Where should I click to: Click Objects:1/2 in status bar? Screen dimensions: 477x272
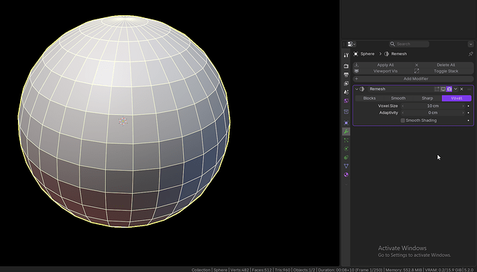point(304,270)
